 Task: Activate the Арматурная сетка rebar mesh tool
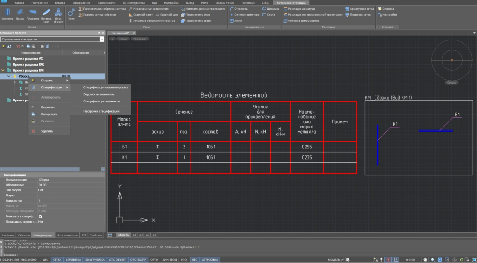[359, 8]
